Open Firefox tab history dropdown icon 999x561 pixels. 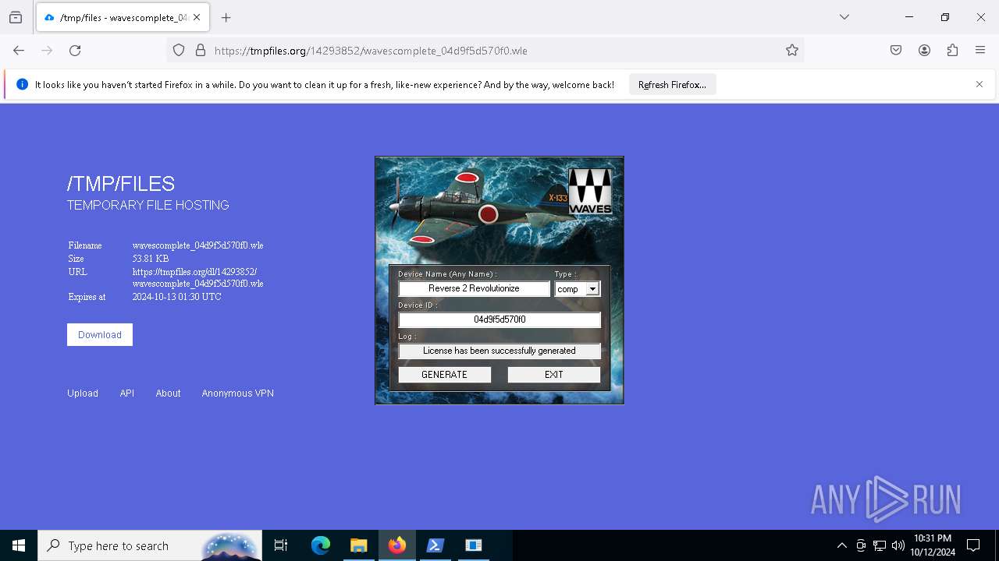coord(16,17)
